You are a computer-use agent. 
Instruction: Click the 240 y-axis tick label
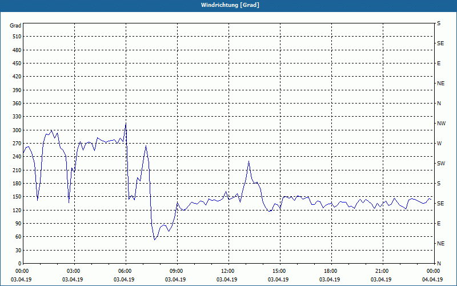[17, 157]
